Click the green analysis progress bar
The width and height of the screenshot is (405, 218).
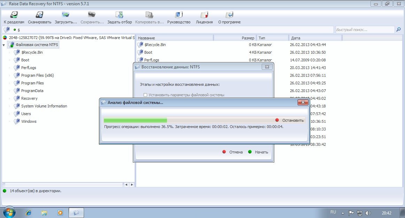point(135,120)
